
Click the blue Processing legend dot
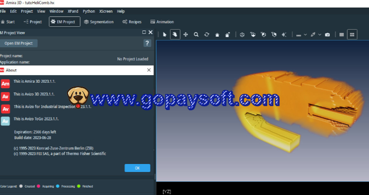click(x=58, y=186)
